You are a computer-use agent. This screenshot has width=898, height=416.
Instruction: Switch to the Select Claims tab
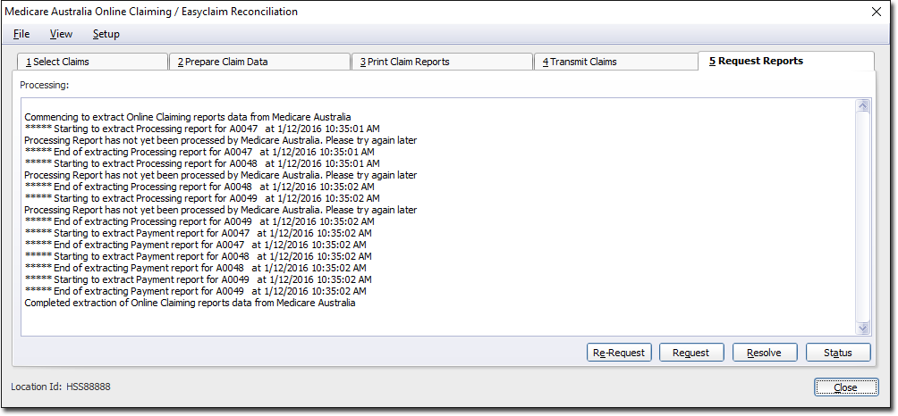(x=91, y=62)
